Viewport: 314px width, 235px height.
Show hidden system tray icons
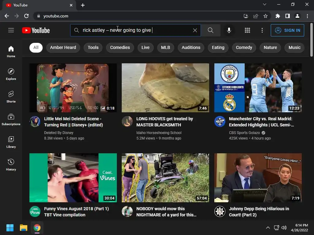(268, 228)
